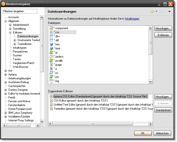Click the editors list horizontal scrollbar thumb
The height and width of the screenshot is (142, 177).
93,124
